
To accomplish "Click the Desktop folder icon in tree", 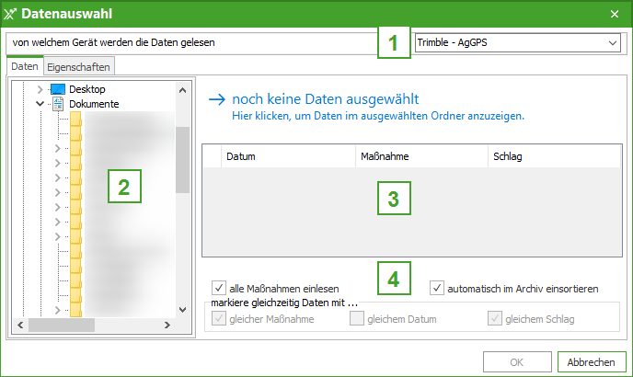I will click(x=58, y=89).
